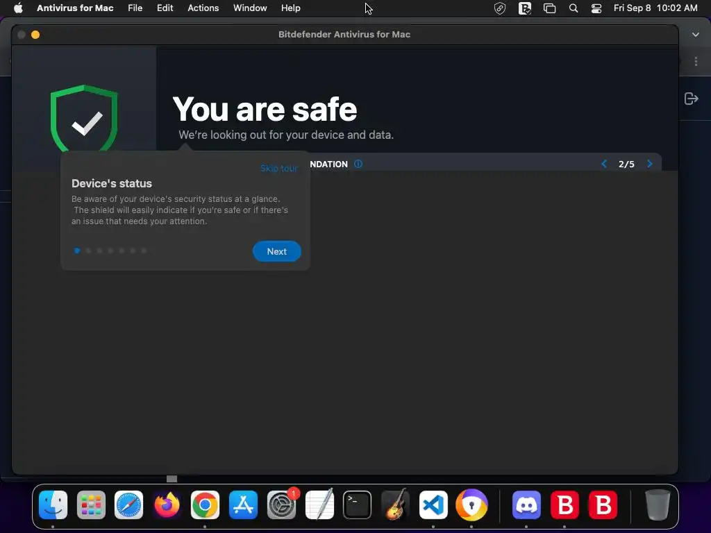711x533 pixels.
Task: Click the shield icon in the menu bar
Action: (x=500, y=8)
